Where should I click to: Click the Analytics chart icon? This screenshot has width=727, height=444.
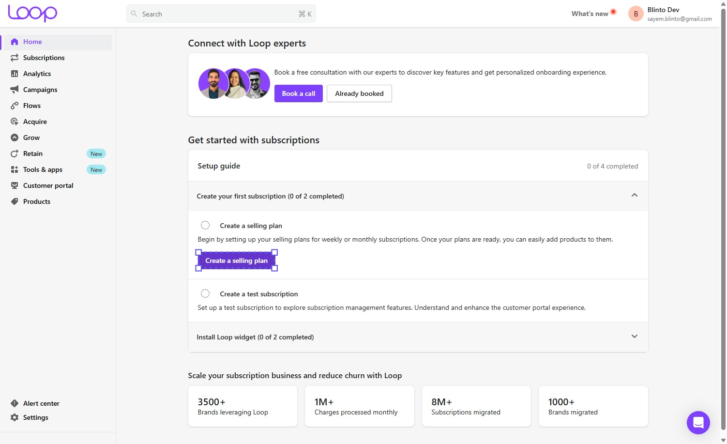pos(15,74)
